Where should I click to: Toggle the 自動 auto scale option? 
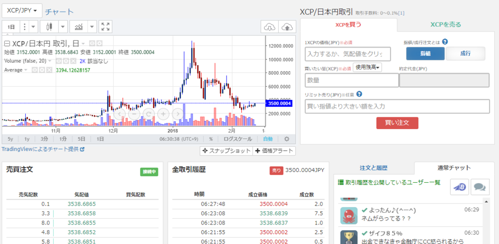coord(268,139)
